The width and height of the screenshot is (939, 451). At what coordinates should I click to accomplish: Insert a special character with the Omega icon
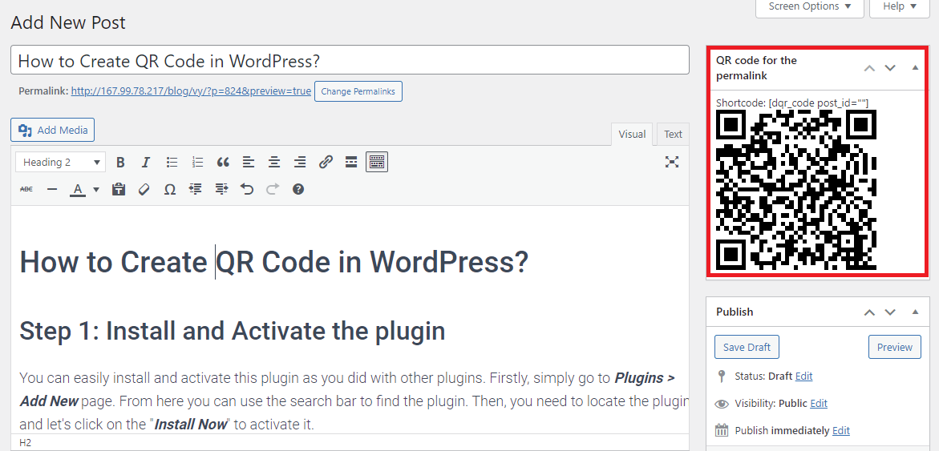[x=170, y=190]
